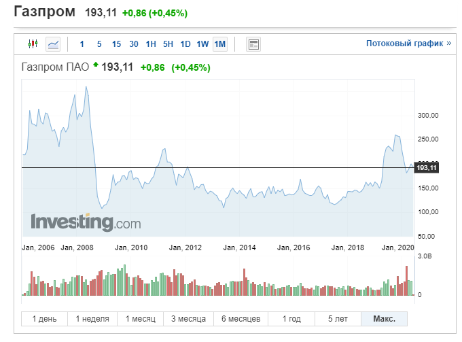This screenshot has width=462, height=342.
Task: Open the Потоковый график link
Action: tap(408, 44)
